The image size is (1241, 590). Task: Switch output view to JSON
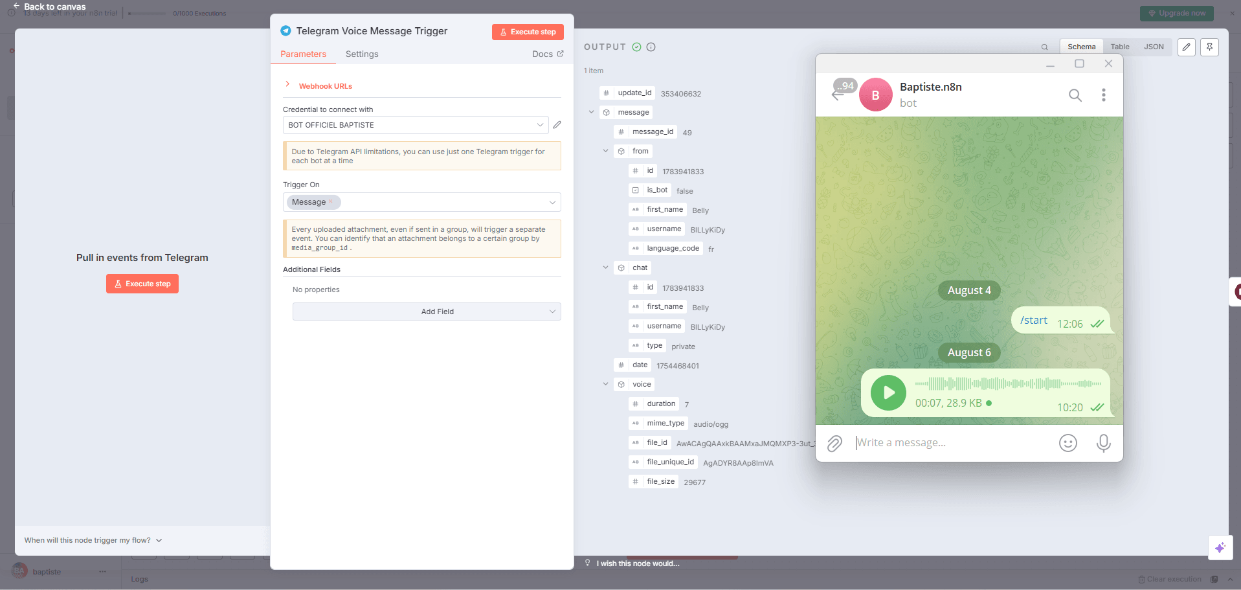click(x=1154, y=47)
